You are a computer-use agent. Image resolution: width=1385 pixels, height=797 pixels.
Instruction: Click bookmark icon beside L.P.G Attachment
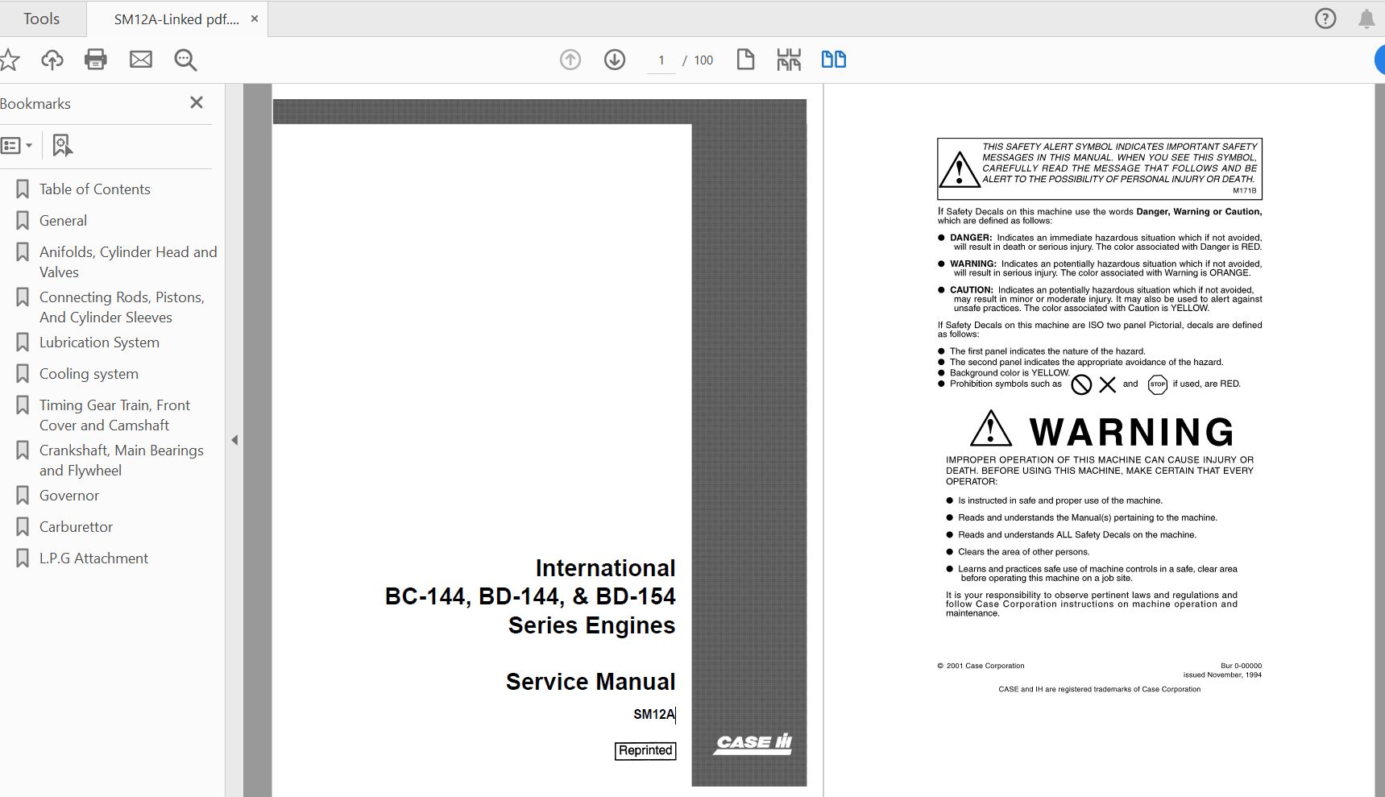pos(23,558)
